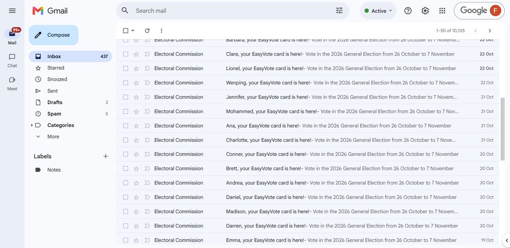Image resolution: width=510 pixels, height=248 pixels.
Task: Select the checkbox for Charlotte's email
Action: pos(125,140)
